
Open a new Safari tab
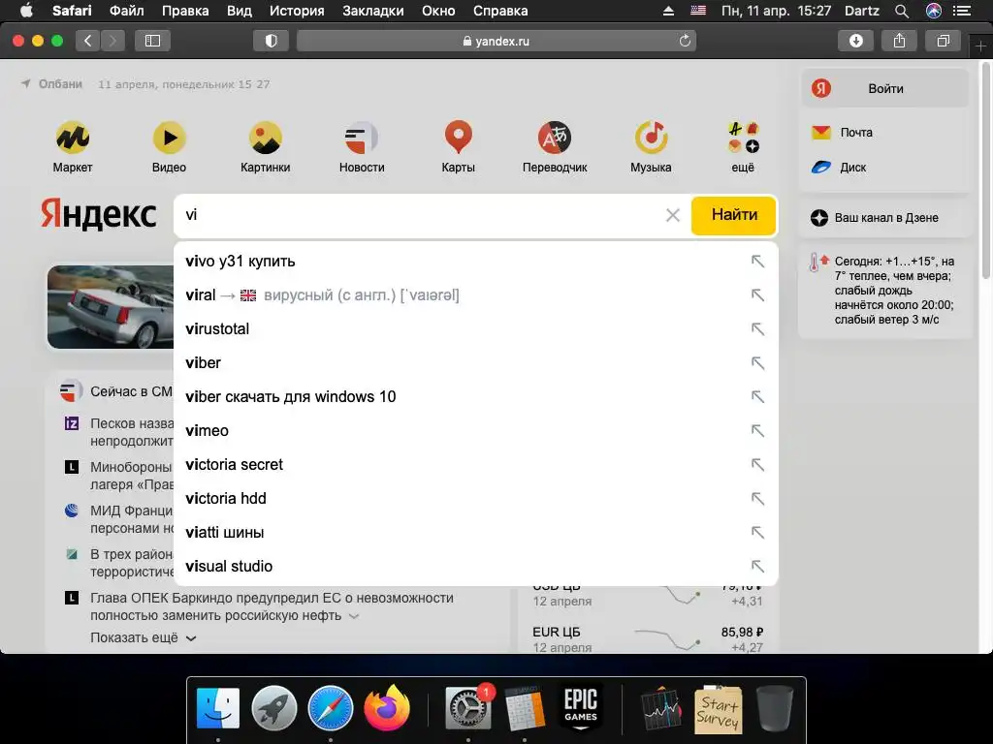(980, 46)
